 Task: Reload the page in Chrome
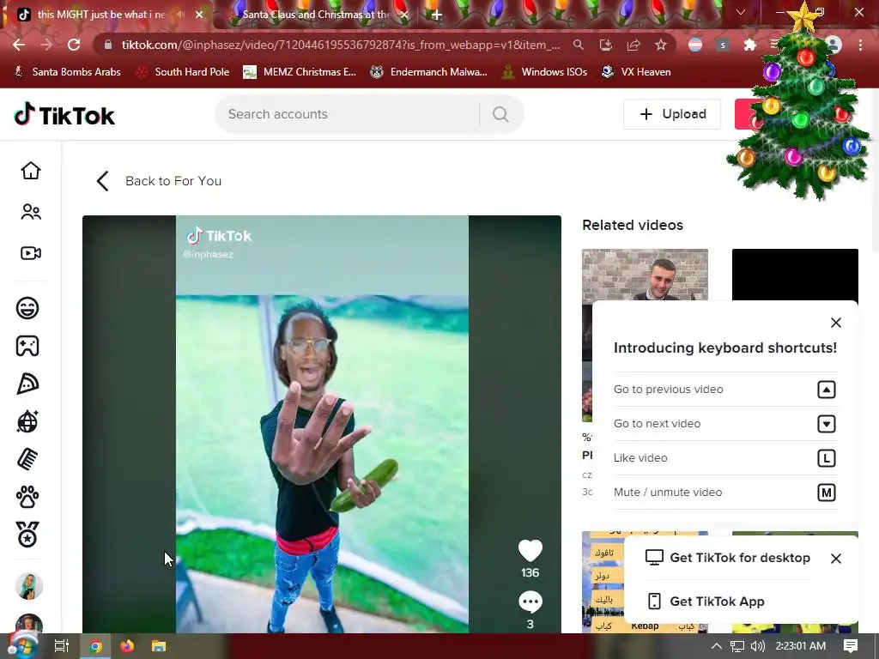tap(74, 45)
